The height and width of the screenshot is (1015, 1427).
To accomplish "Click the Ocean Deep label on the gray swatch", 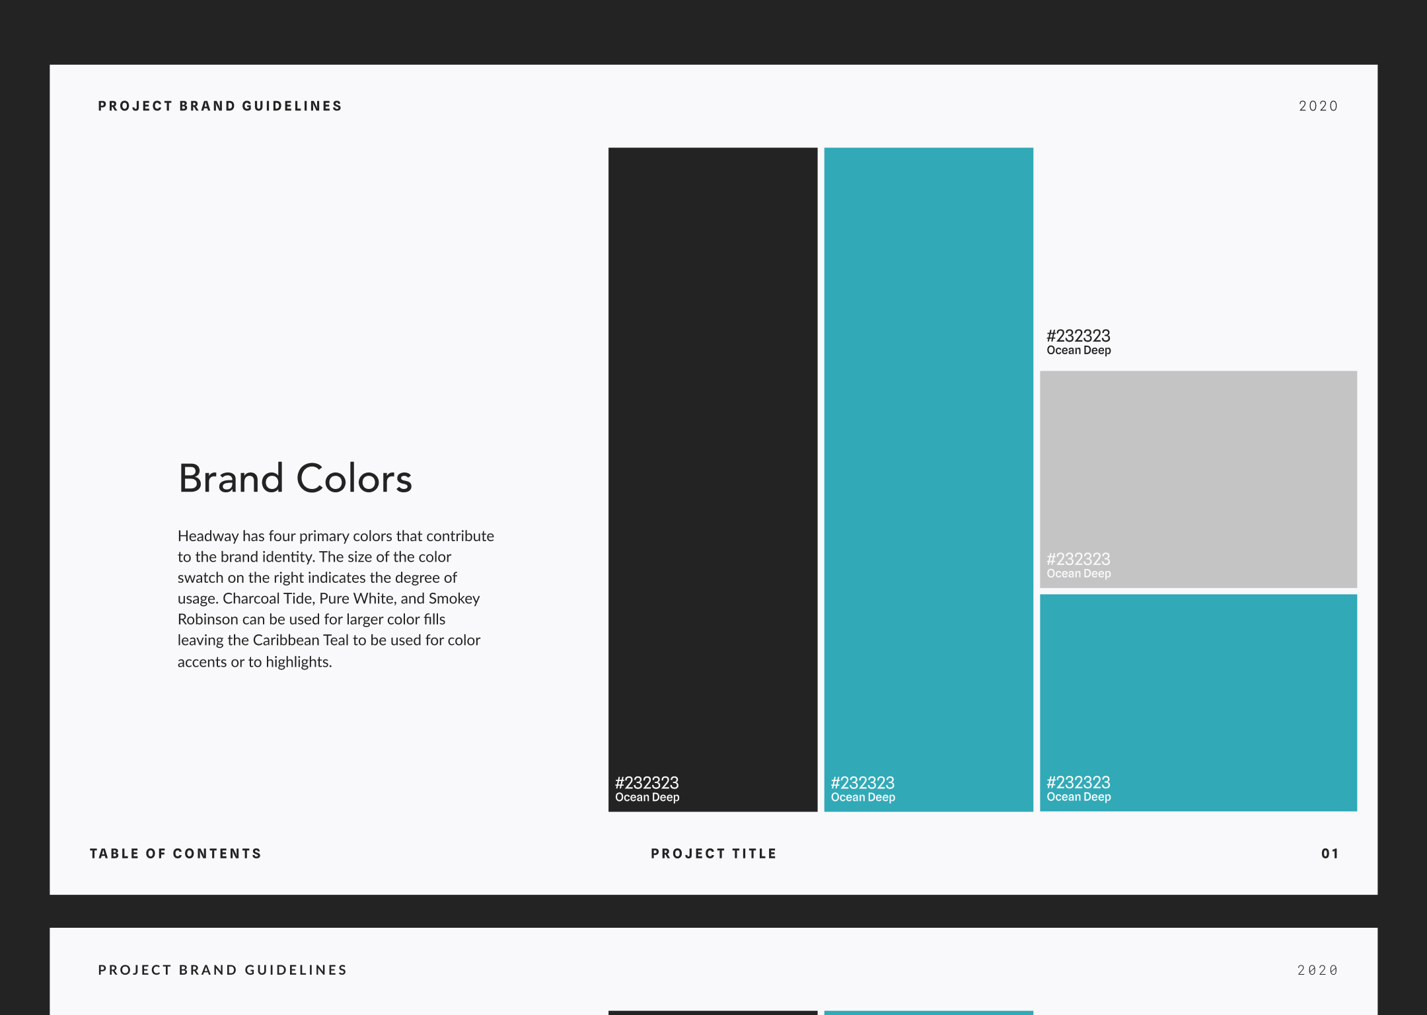I will click(x=1078, y=574).
